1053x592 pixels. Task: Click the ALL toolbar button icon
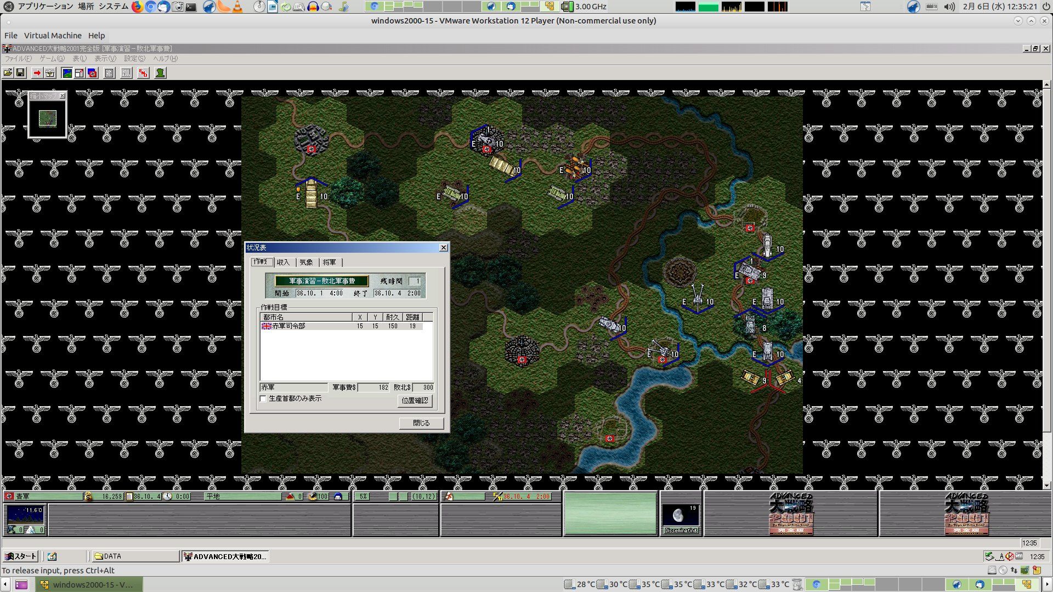click(x=126, y=73)
